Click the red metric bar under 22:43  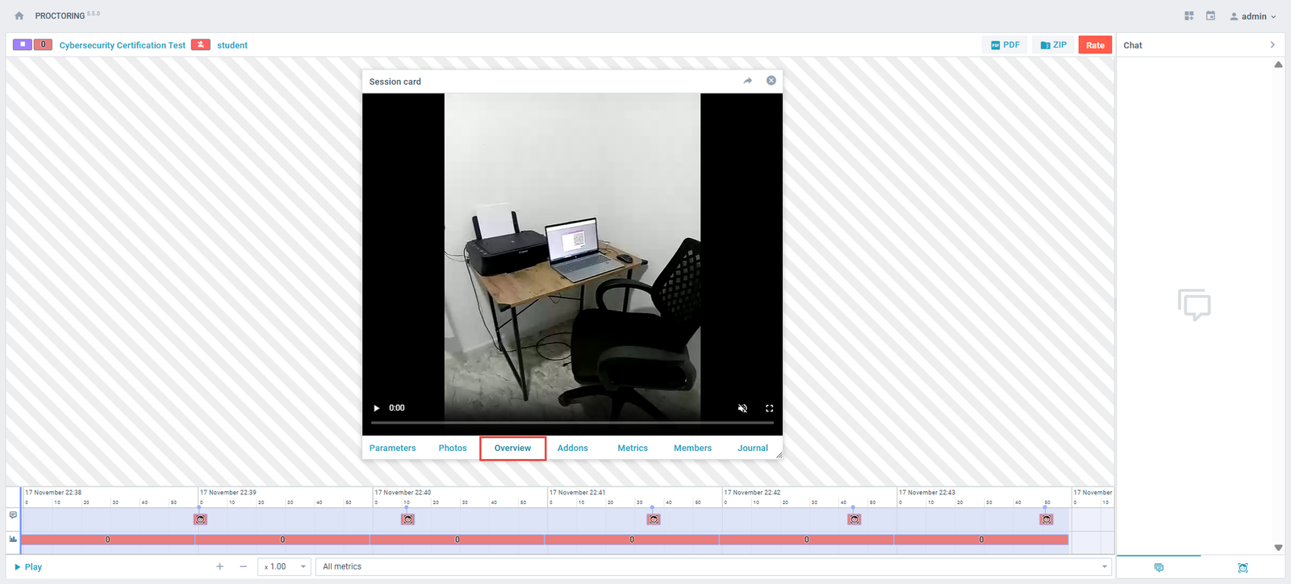click(981, 540)
